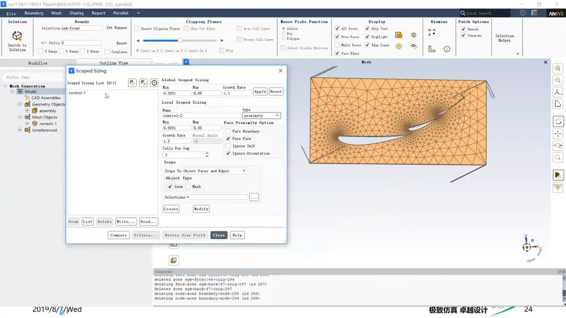Click the Apply global sizing button

tap(260, 91)
